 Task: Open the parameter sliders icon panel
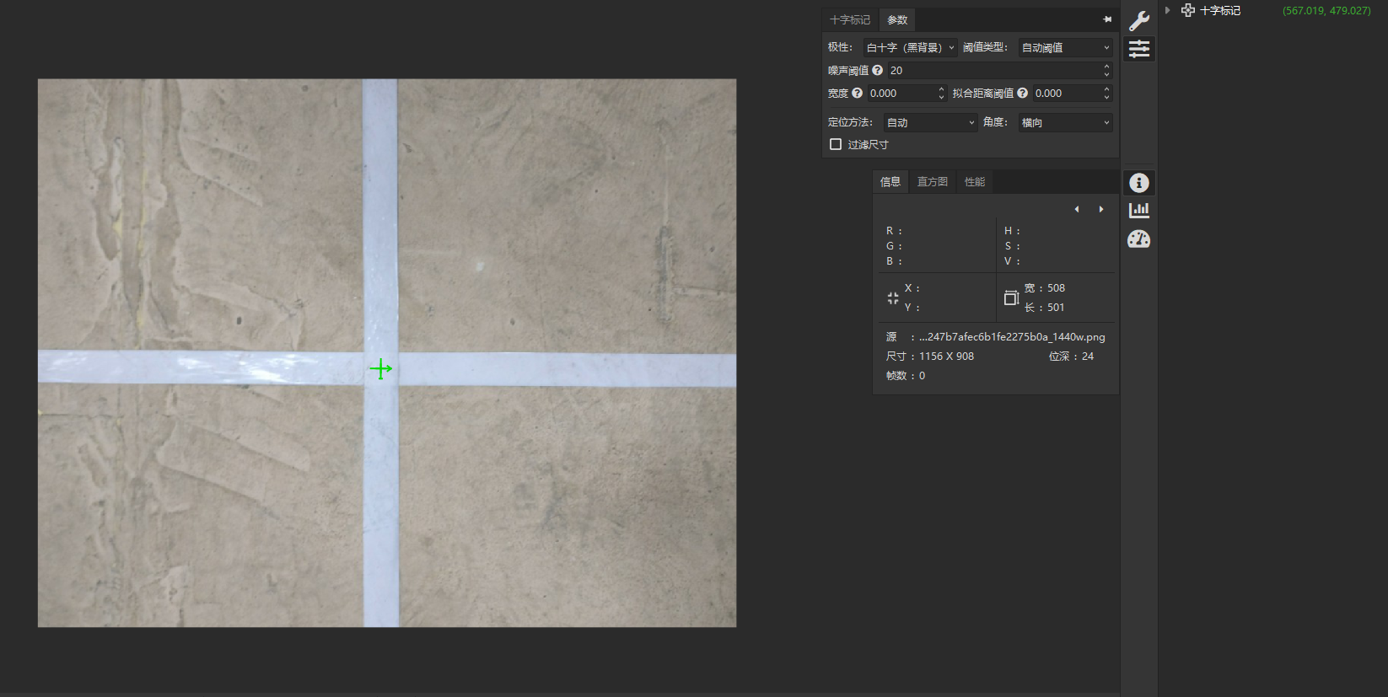point(1139,49)
